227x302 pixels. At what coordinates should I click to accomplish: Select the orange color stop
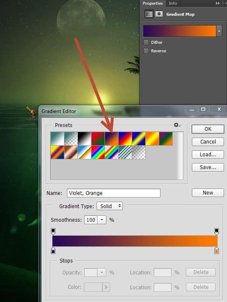pyautogui.click(x=217, y=251)
